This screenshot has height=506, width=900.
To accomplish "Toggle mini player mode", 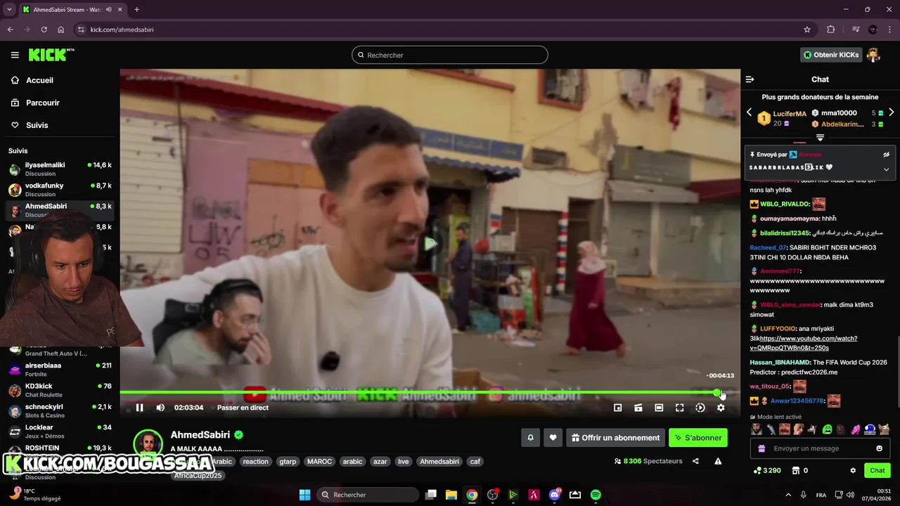I will tap(617, 408).
